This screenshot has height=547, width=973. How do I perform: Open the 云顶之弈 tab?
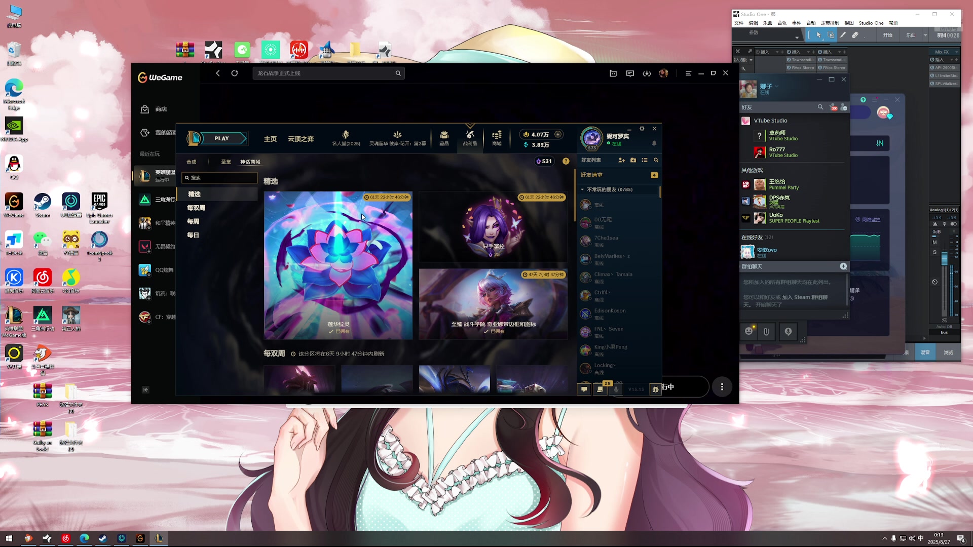[301, 139]
